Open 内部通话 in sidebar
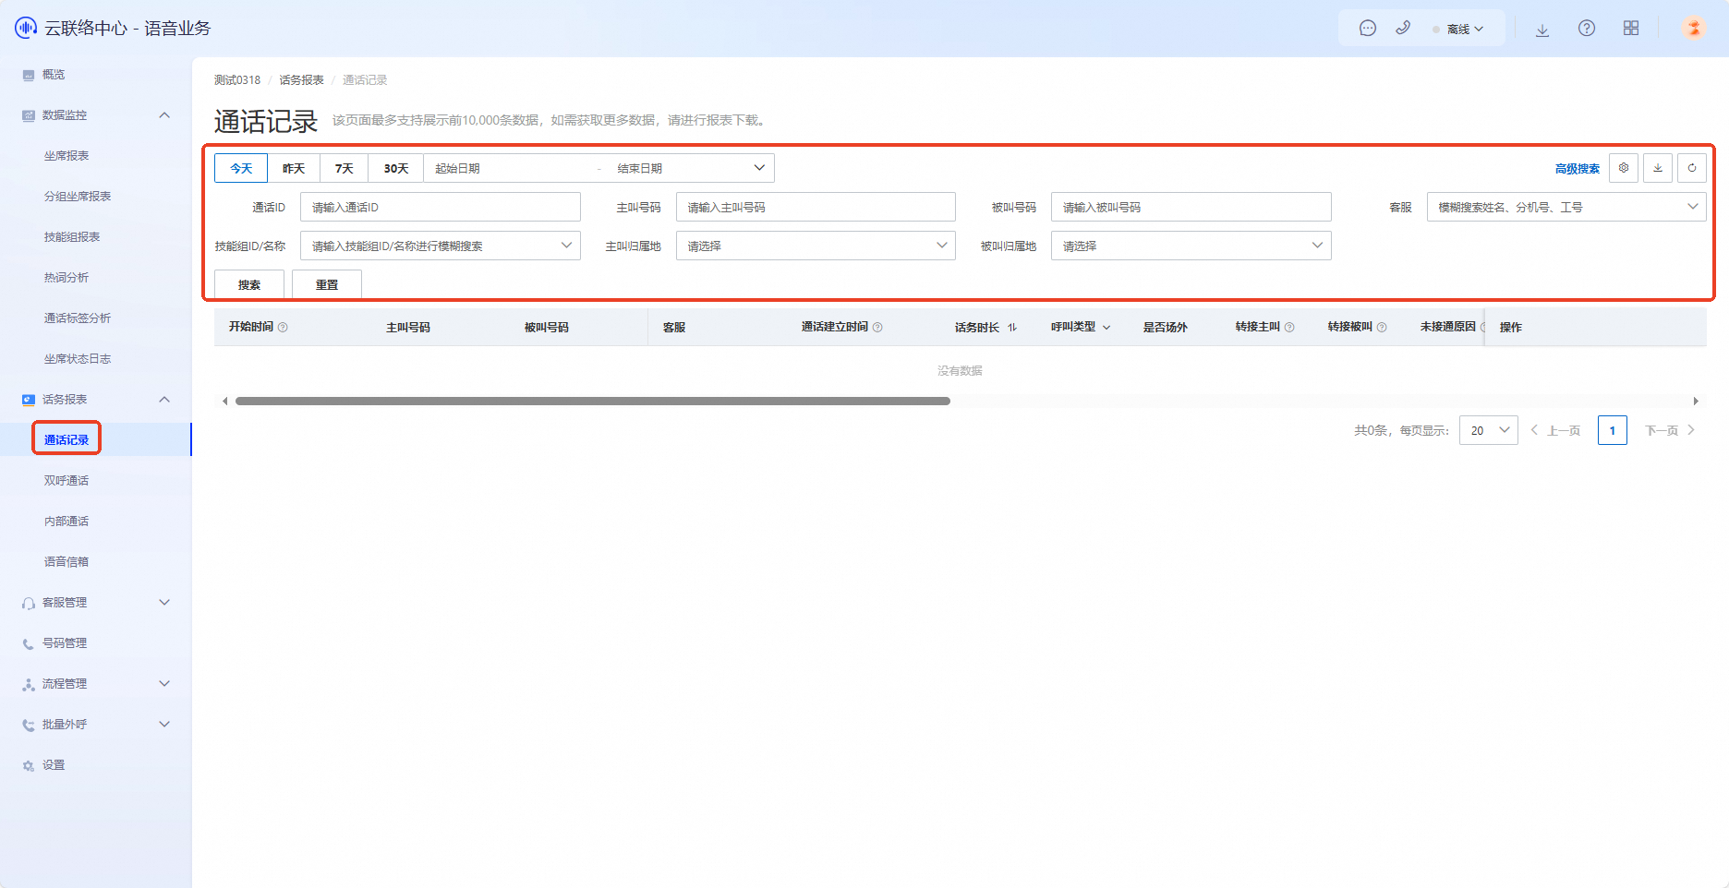1729x888 pixels. [x=66, y=522]
